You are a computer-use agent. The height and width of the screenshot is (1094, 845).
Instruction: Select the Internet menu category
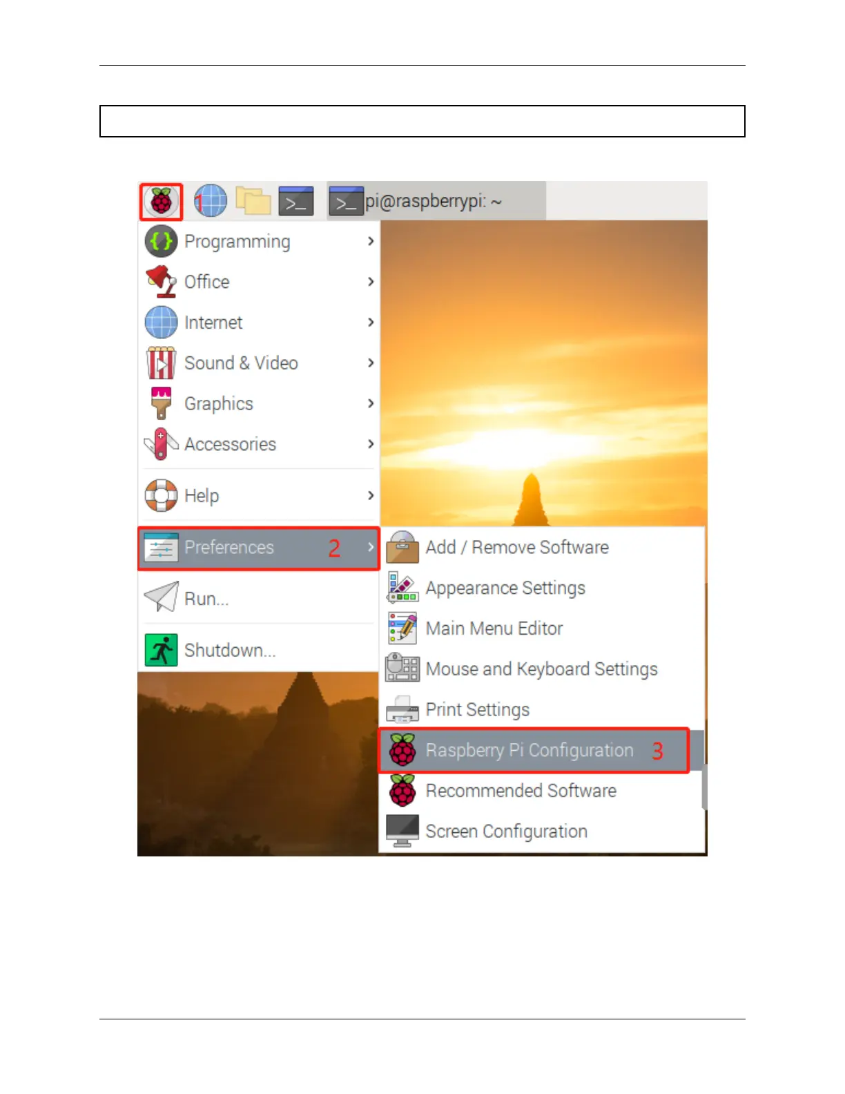(259, 323)
